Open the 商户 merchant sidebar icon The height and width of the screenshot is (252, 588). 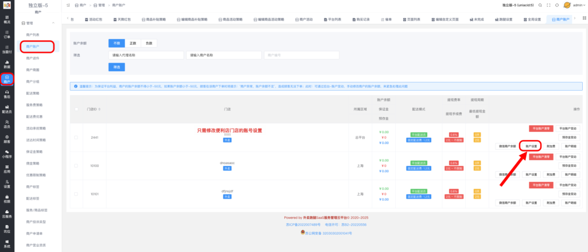click(7, 79)
